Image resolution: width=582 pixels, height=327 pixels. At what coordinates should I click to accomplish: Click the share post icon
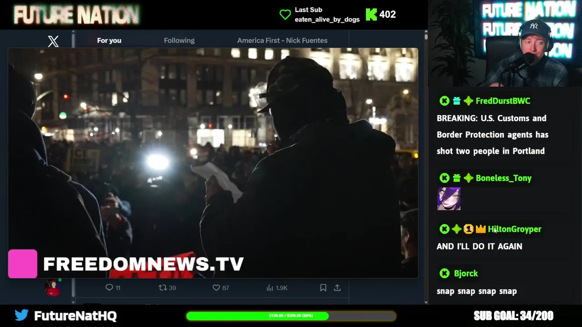point(337,287)
